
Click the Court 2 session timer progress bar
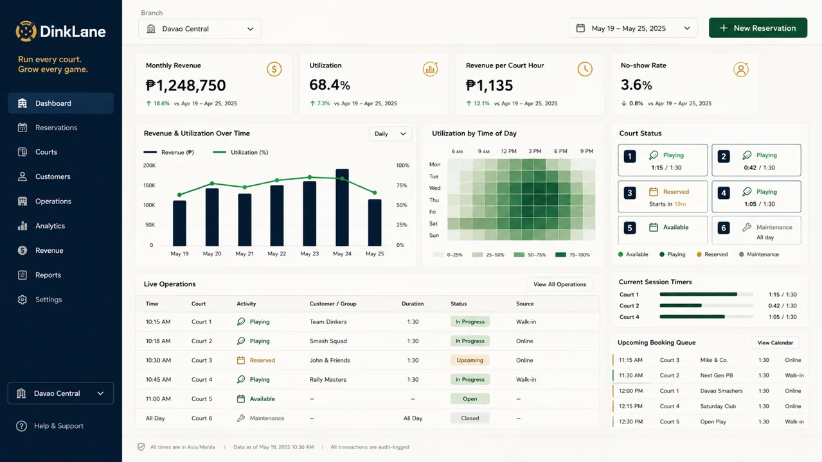[706, 305]
